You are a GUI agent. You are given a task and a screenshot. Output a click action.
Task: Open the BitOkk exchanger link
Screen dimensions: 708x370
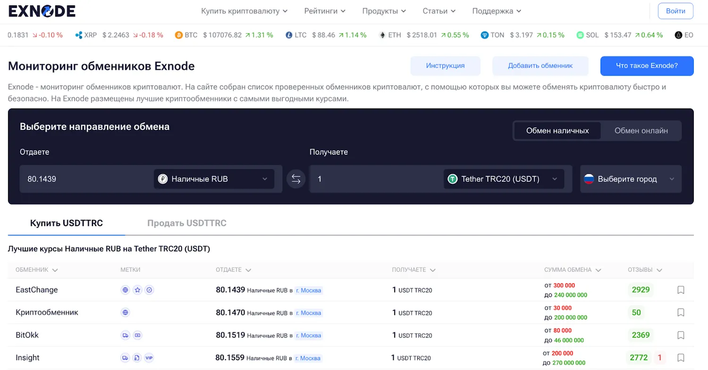pos(27,335)
